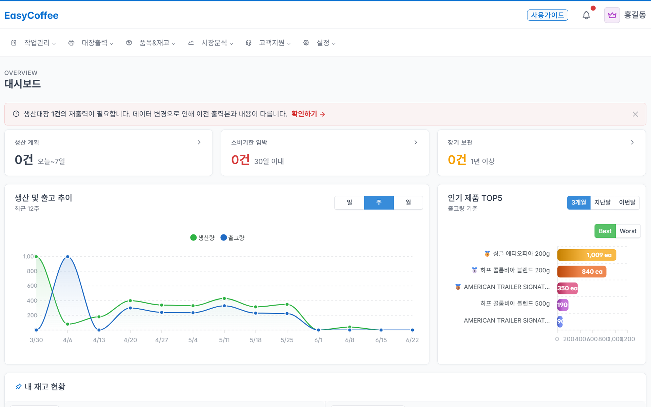The height and width of the screenshot is (407, 651).
Task: Click the pin icon beside 내 재고 현황
Action: [18, 387]
